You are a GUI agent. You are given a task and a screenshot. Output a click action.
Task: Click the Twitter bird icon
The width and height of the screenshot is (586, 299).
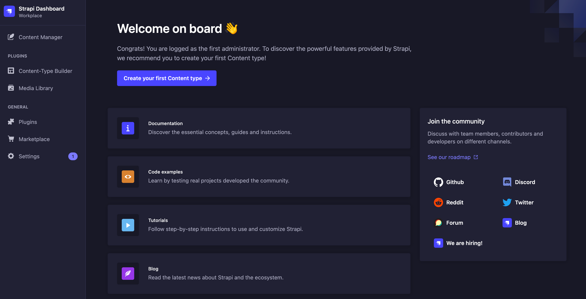tap(507, 202)
